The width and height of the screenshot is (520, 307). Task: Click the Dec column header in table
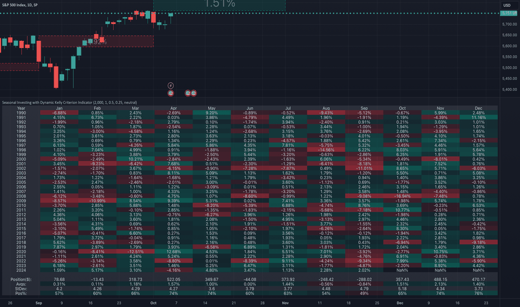point(479,108)
